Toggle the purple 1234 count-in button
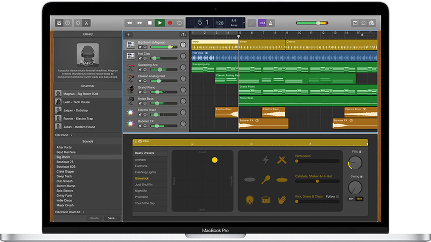Viewport: 431px width, 242px height. [x=262, y=23]
